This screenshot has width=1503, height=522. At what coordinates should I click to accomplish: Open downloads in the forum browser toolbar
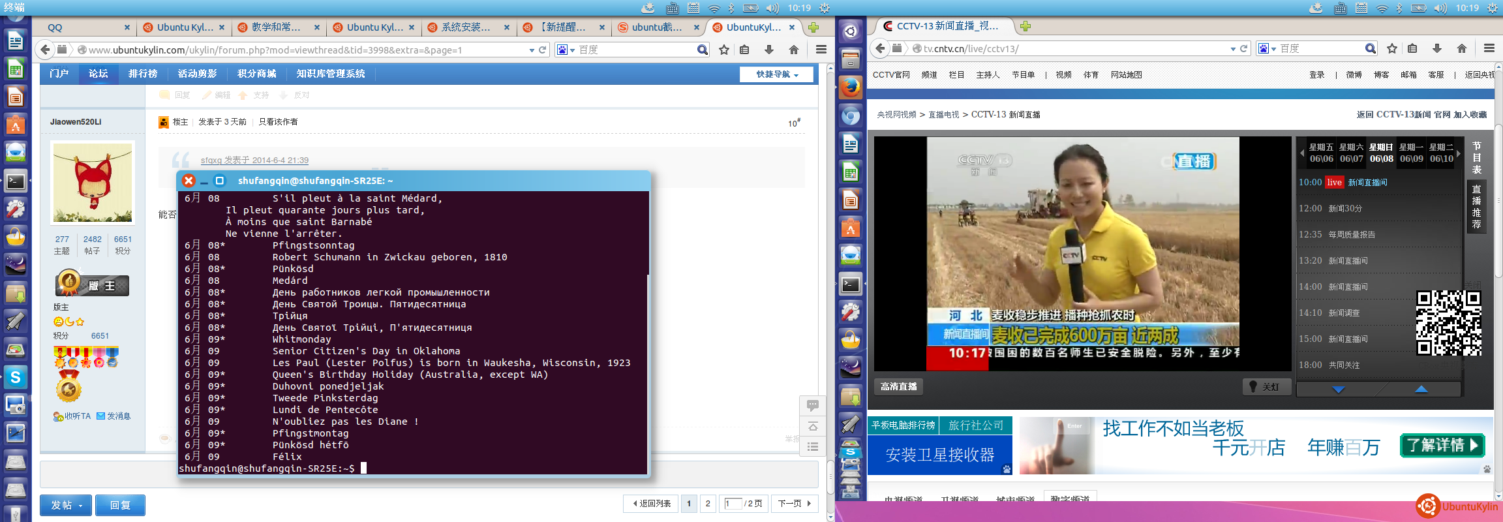[x=769, y=50]
